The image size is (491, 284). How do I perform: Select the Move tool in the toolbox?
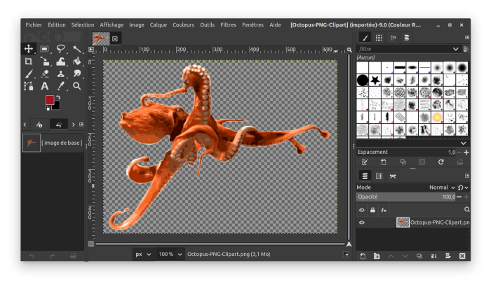(x=29, y=49)
